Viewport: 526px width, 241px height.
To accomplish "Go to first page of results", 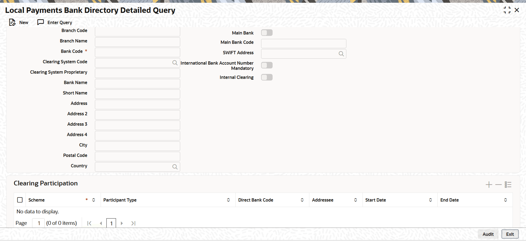I will coord(89,223).
